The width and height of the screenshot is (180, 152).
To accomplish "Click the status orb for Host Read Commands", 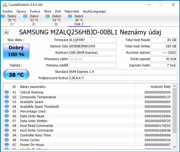I will [7, 126].
